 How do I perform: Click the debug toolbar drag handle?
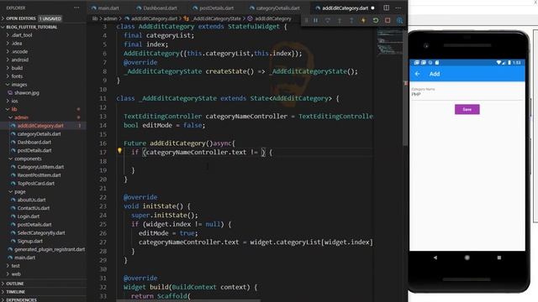tap(306, 20)
